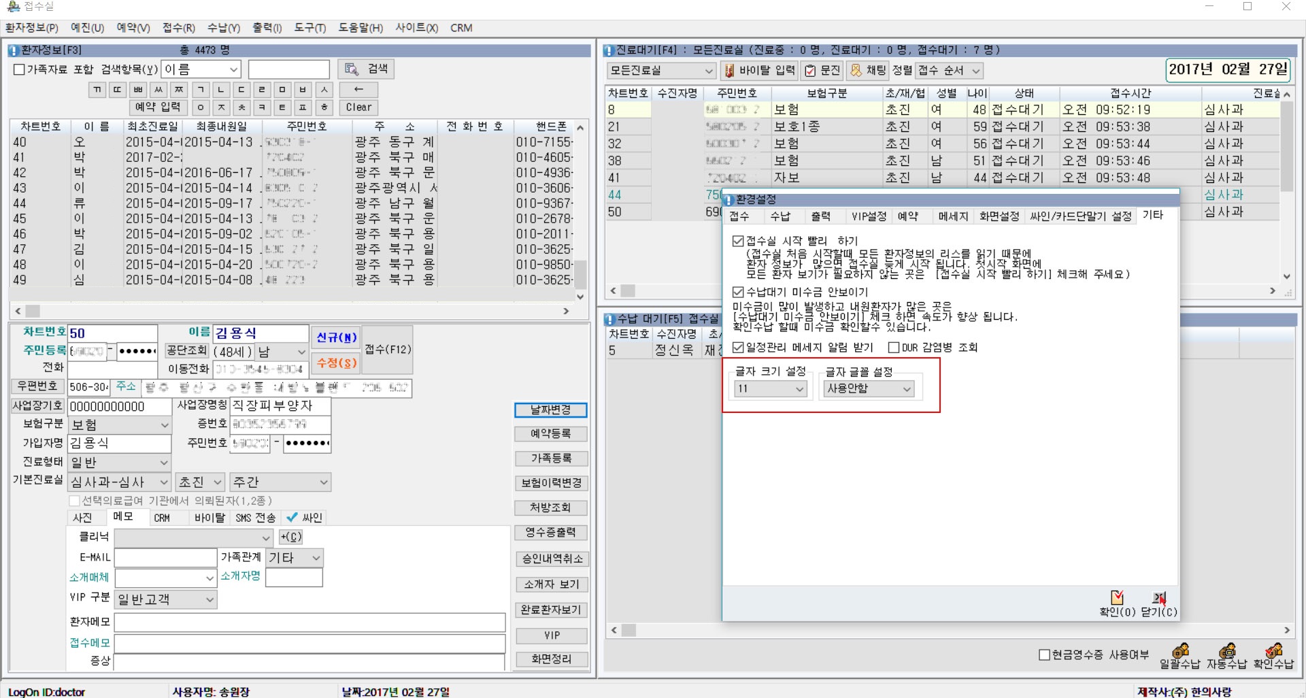Switch to the 화면설정 tab

[999, 216]
